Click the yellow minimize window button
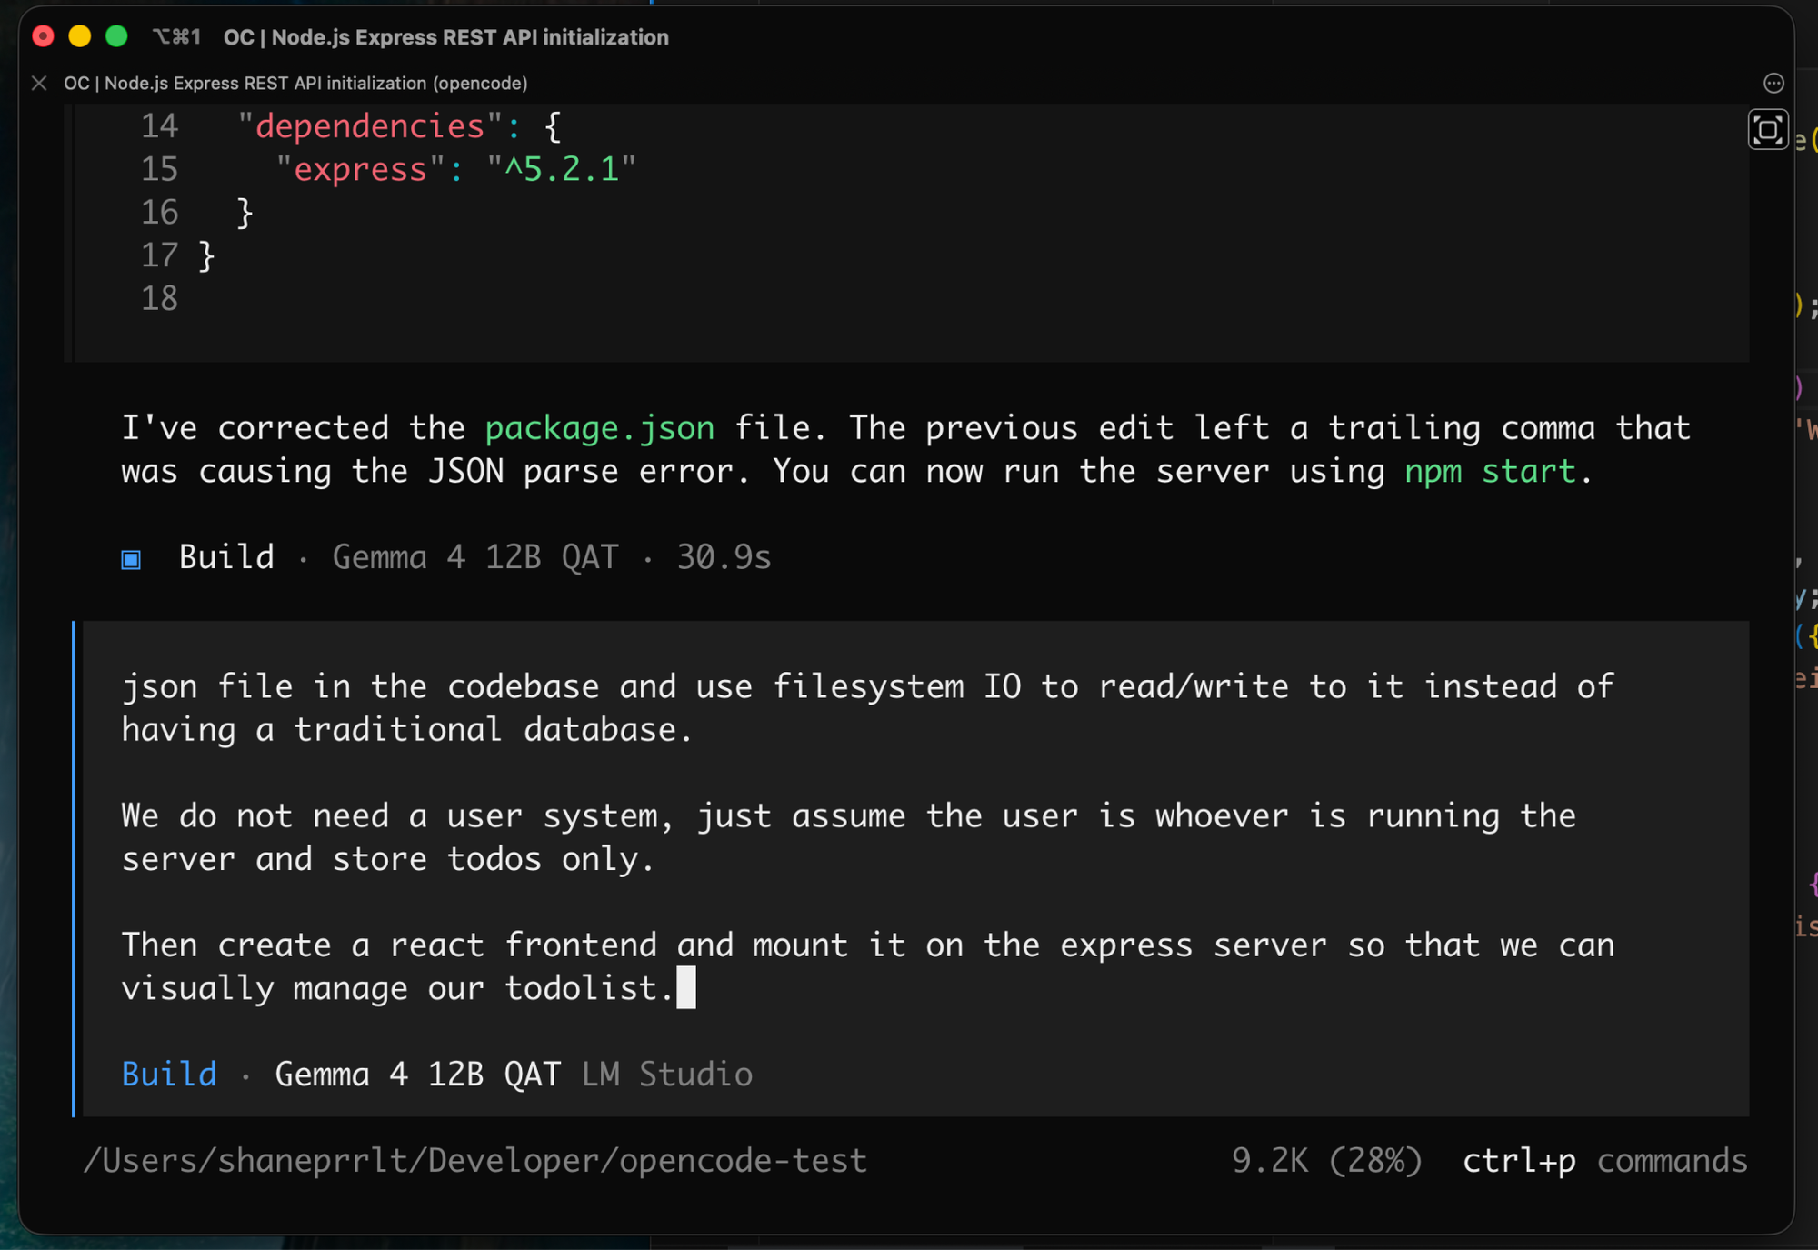Screen dimensions: 1818x1250 pyautogui.click(x=80, y=36)
